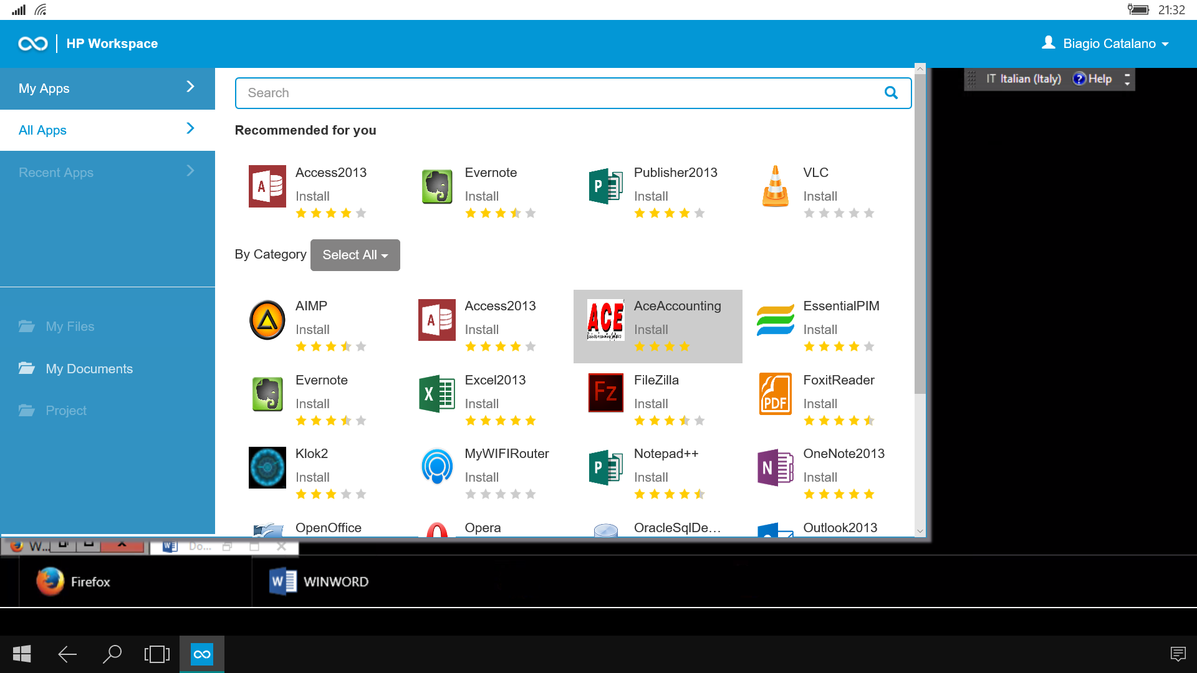Image resolution: width=1197 pixels, height=673 pixels.
Task: Click the star rating under Klok2
Action: (331, 494)
